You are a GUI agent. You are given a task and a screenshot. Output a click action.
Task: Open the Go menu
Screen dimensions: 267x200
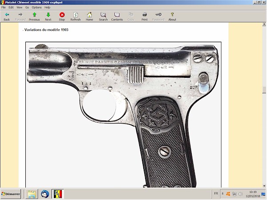pos(27,7)
